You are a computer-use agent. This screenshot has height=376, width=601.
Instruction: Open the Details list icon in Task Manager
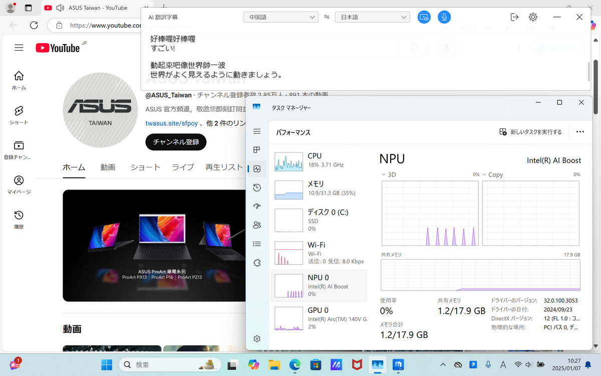[x=257, y=244]
